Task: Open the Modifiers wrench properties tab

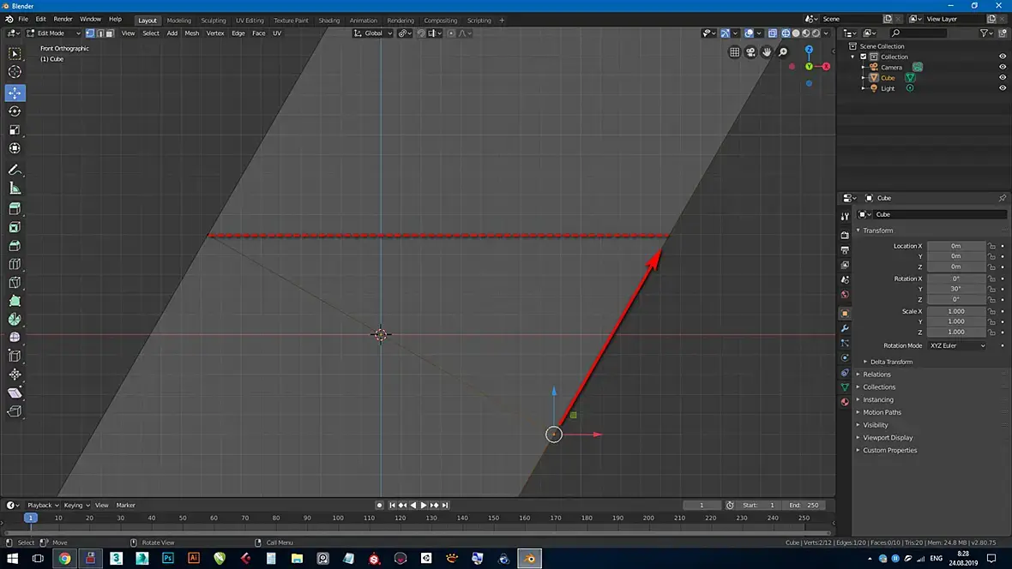Action: pyautogui.click(x=845, y=328)
